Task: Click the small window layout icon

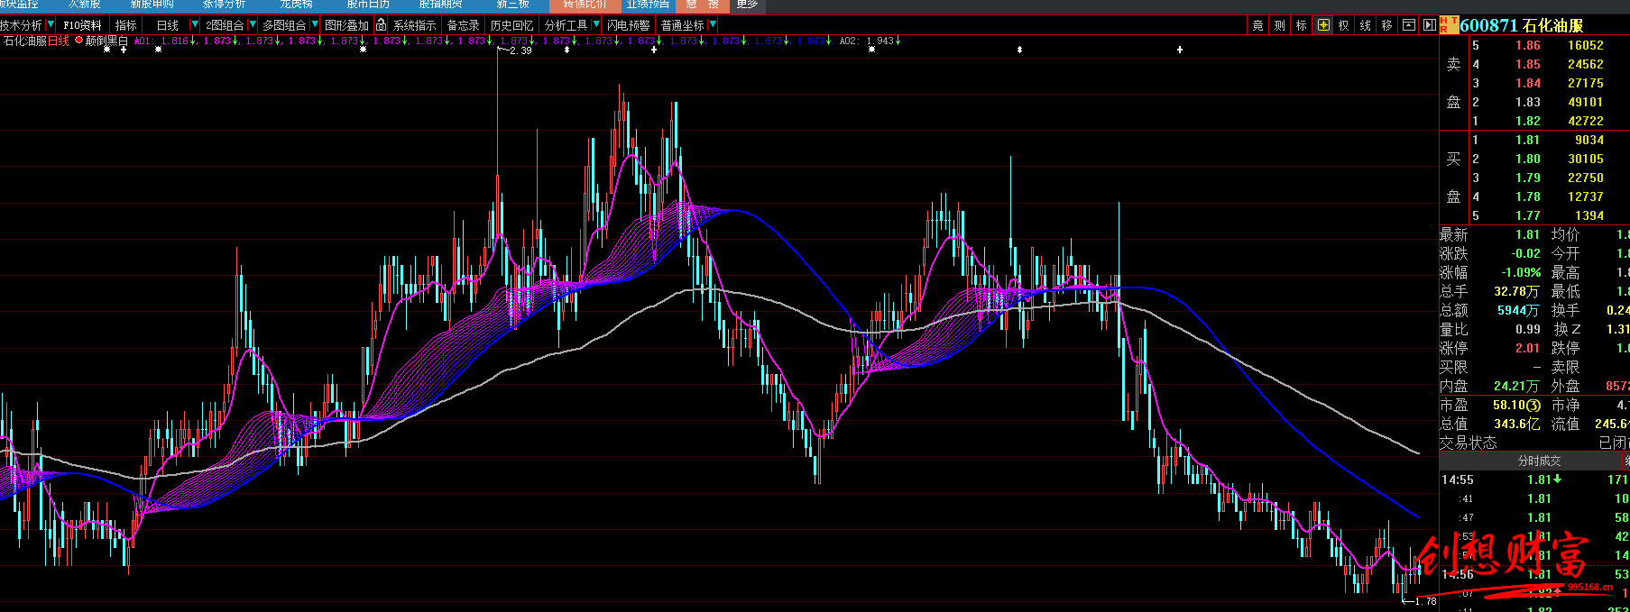Action: tap(1409, 25)
